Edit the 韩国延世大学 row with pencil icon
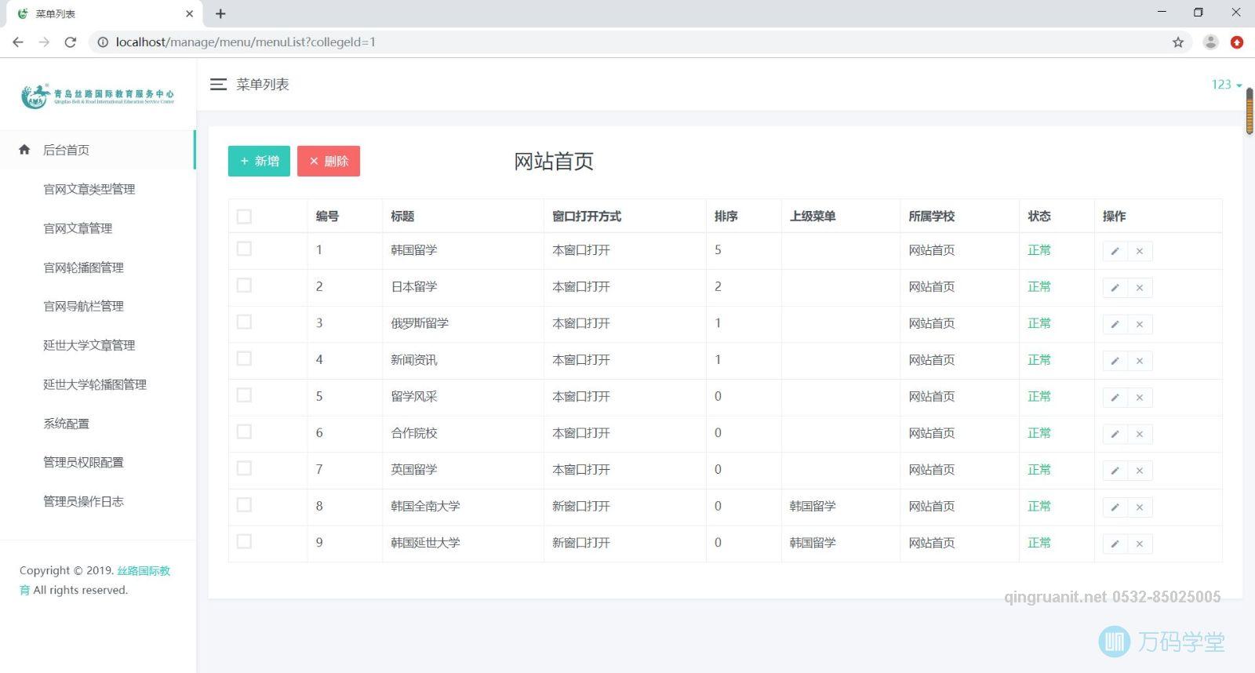This screenshot has height=673, width=1255. click(1115, 544)
